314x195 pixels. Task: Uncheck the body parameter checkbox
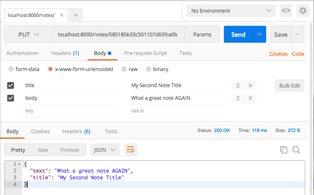tap(11, 98)
